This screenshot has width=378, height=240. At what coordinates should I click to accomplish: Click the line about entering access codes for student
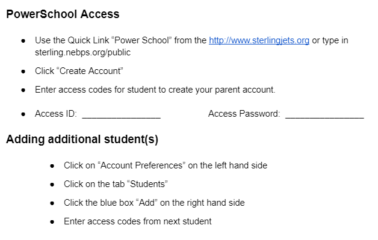tap(155, 90)
